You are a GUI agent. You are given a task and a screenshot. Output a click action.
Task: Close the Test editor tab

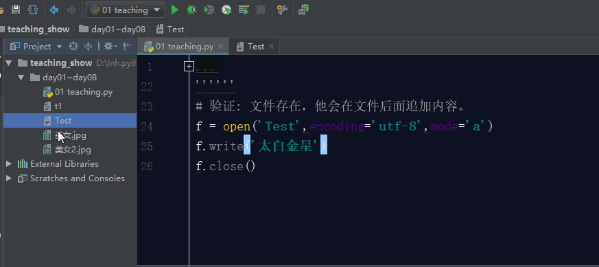271,47
